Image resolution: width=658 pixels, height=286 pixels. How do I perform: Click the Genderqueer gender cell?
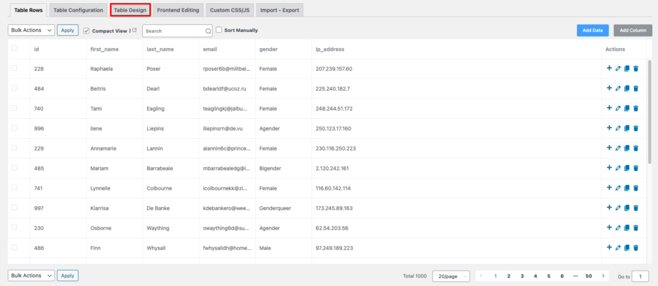[x=275, y=208]
